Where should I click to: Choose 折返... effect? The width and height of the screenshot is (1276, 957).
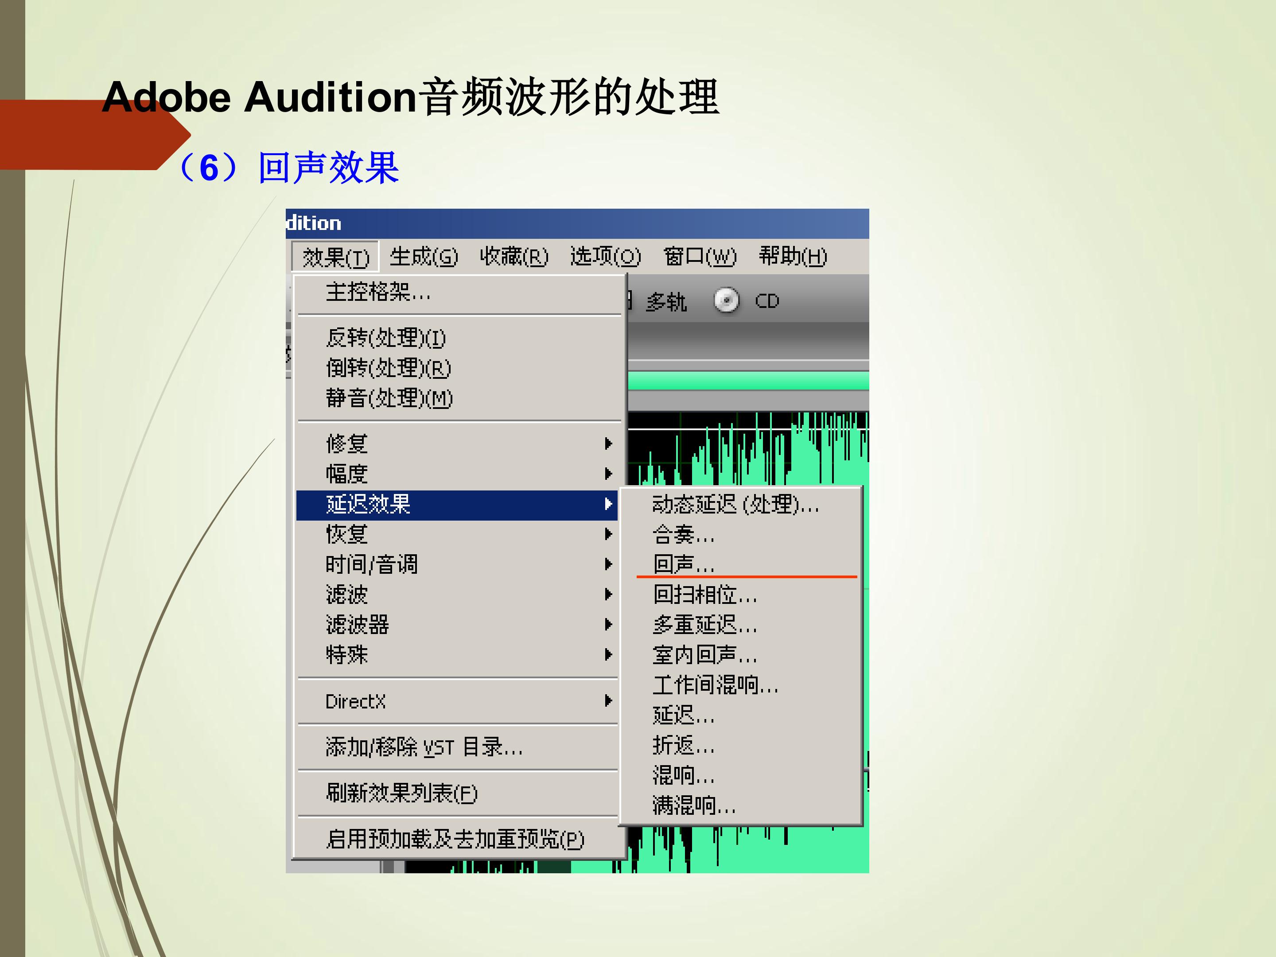[741, 745]
